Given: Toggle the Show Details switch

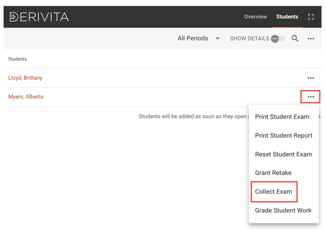Looking at the screenshot, I should [x=278, y=39].
